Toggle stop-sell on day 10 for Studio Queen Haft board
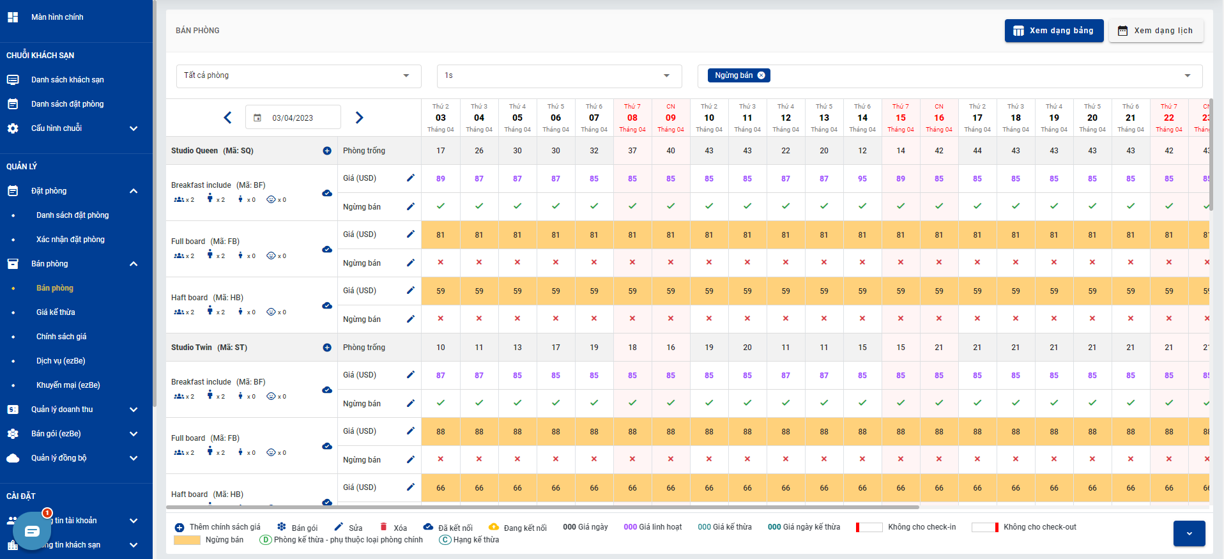This screenshot has width=1224, height=559. coord(709,319)
